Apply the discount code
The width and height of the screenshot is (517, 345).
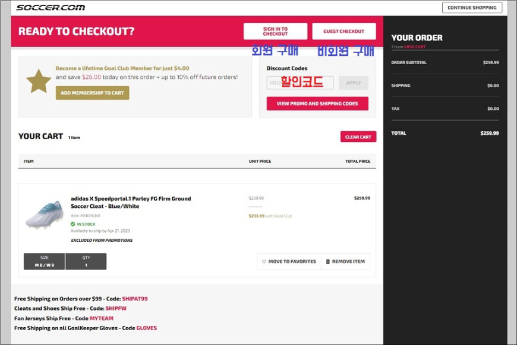(x=354, y=83)
